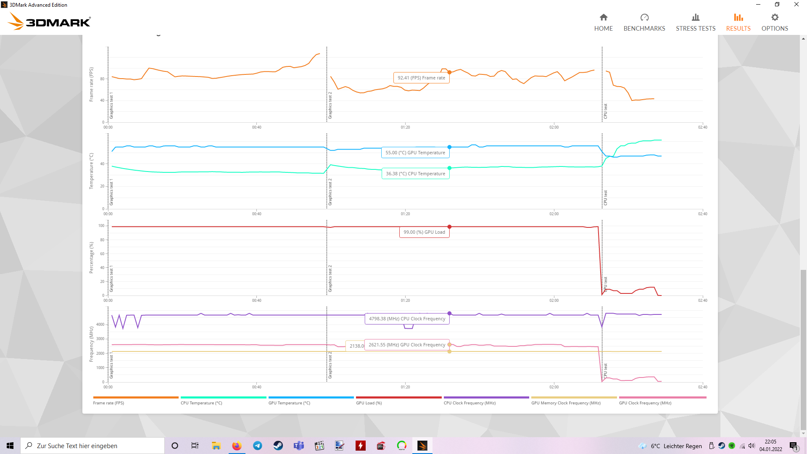Open Telegram from the taskbar

(x=258, y=446)
